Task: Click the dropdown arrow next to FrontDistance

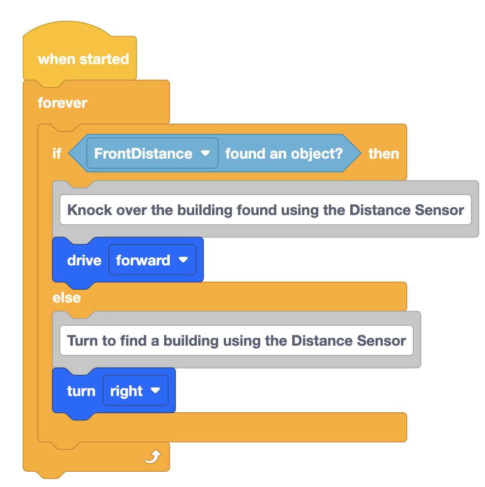Action: point(205,153)
